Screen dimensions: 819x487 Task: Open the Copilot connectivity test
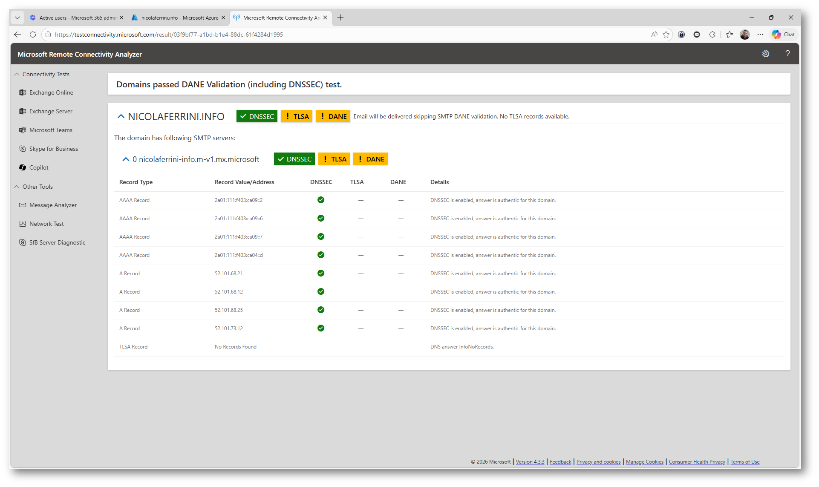coord(39,167)
